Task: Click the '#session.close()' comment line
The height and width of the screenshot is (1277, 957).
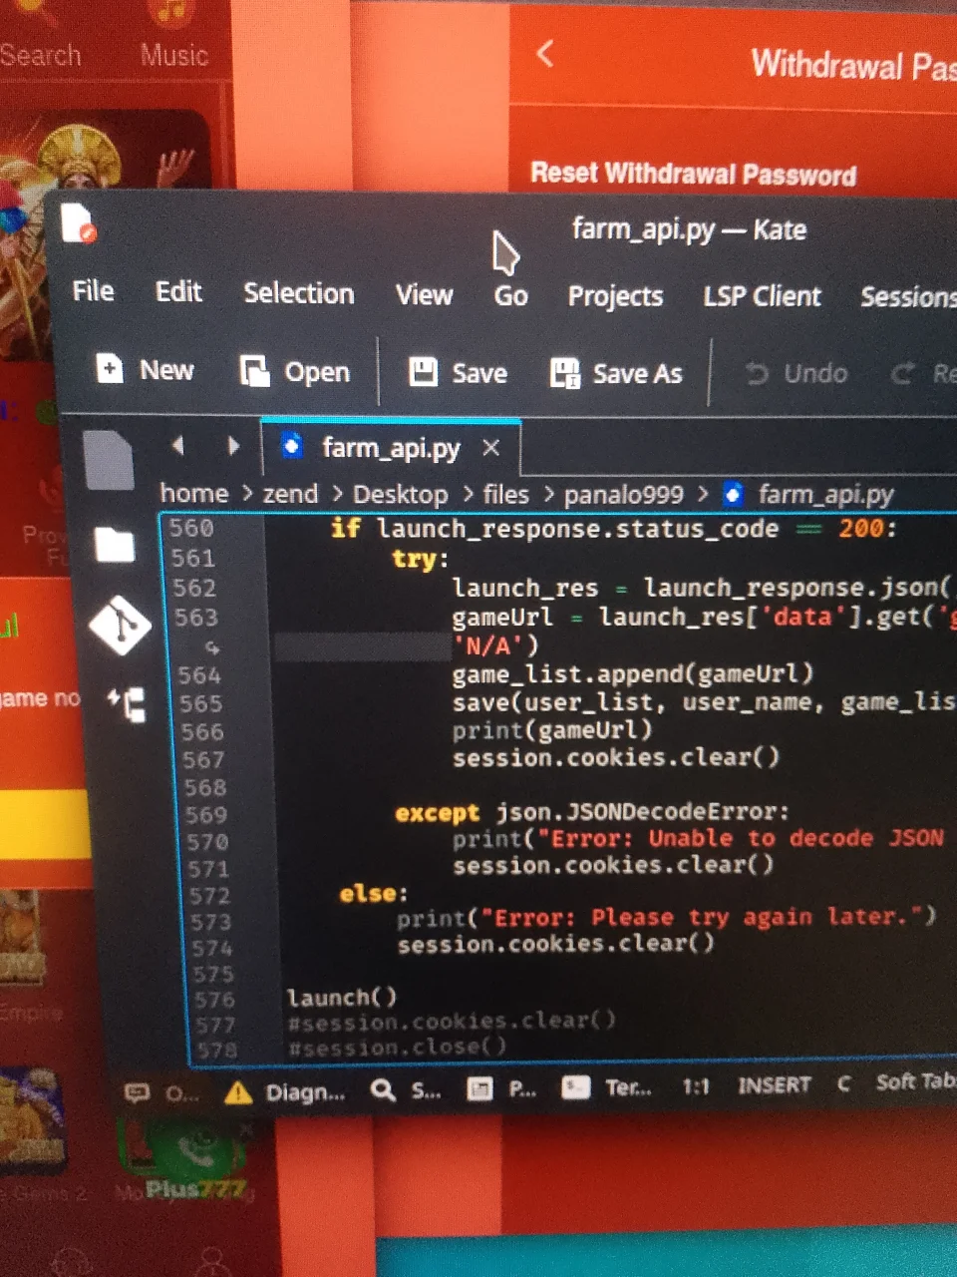Action: click(397, 1047)
